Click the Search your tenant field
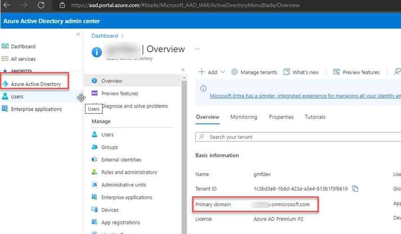Screen dimensions: 401x234 (298, 137)
